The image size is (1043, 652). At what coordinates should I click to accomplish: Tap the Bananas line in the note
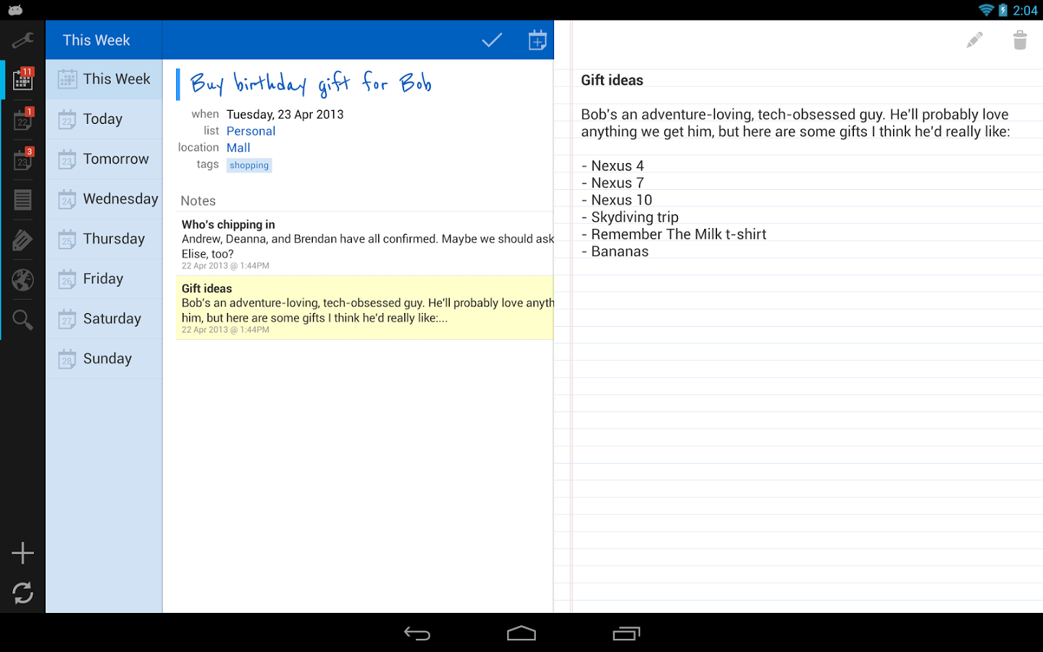[x=615, y=251]
